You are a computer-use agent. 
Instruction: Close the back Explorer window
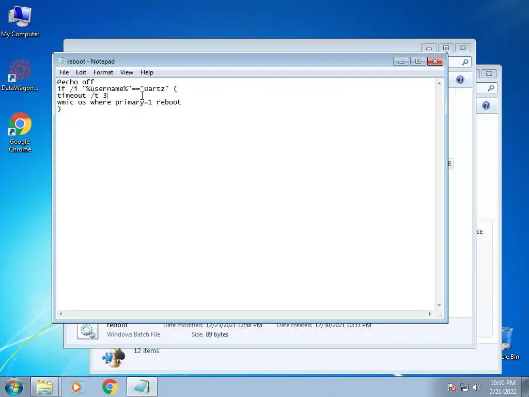[x=463, y=48]
